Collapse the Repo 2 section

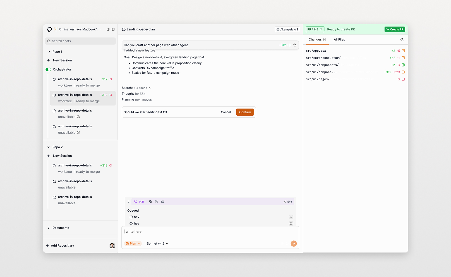click(49, 147)
